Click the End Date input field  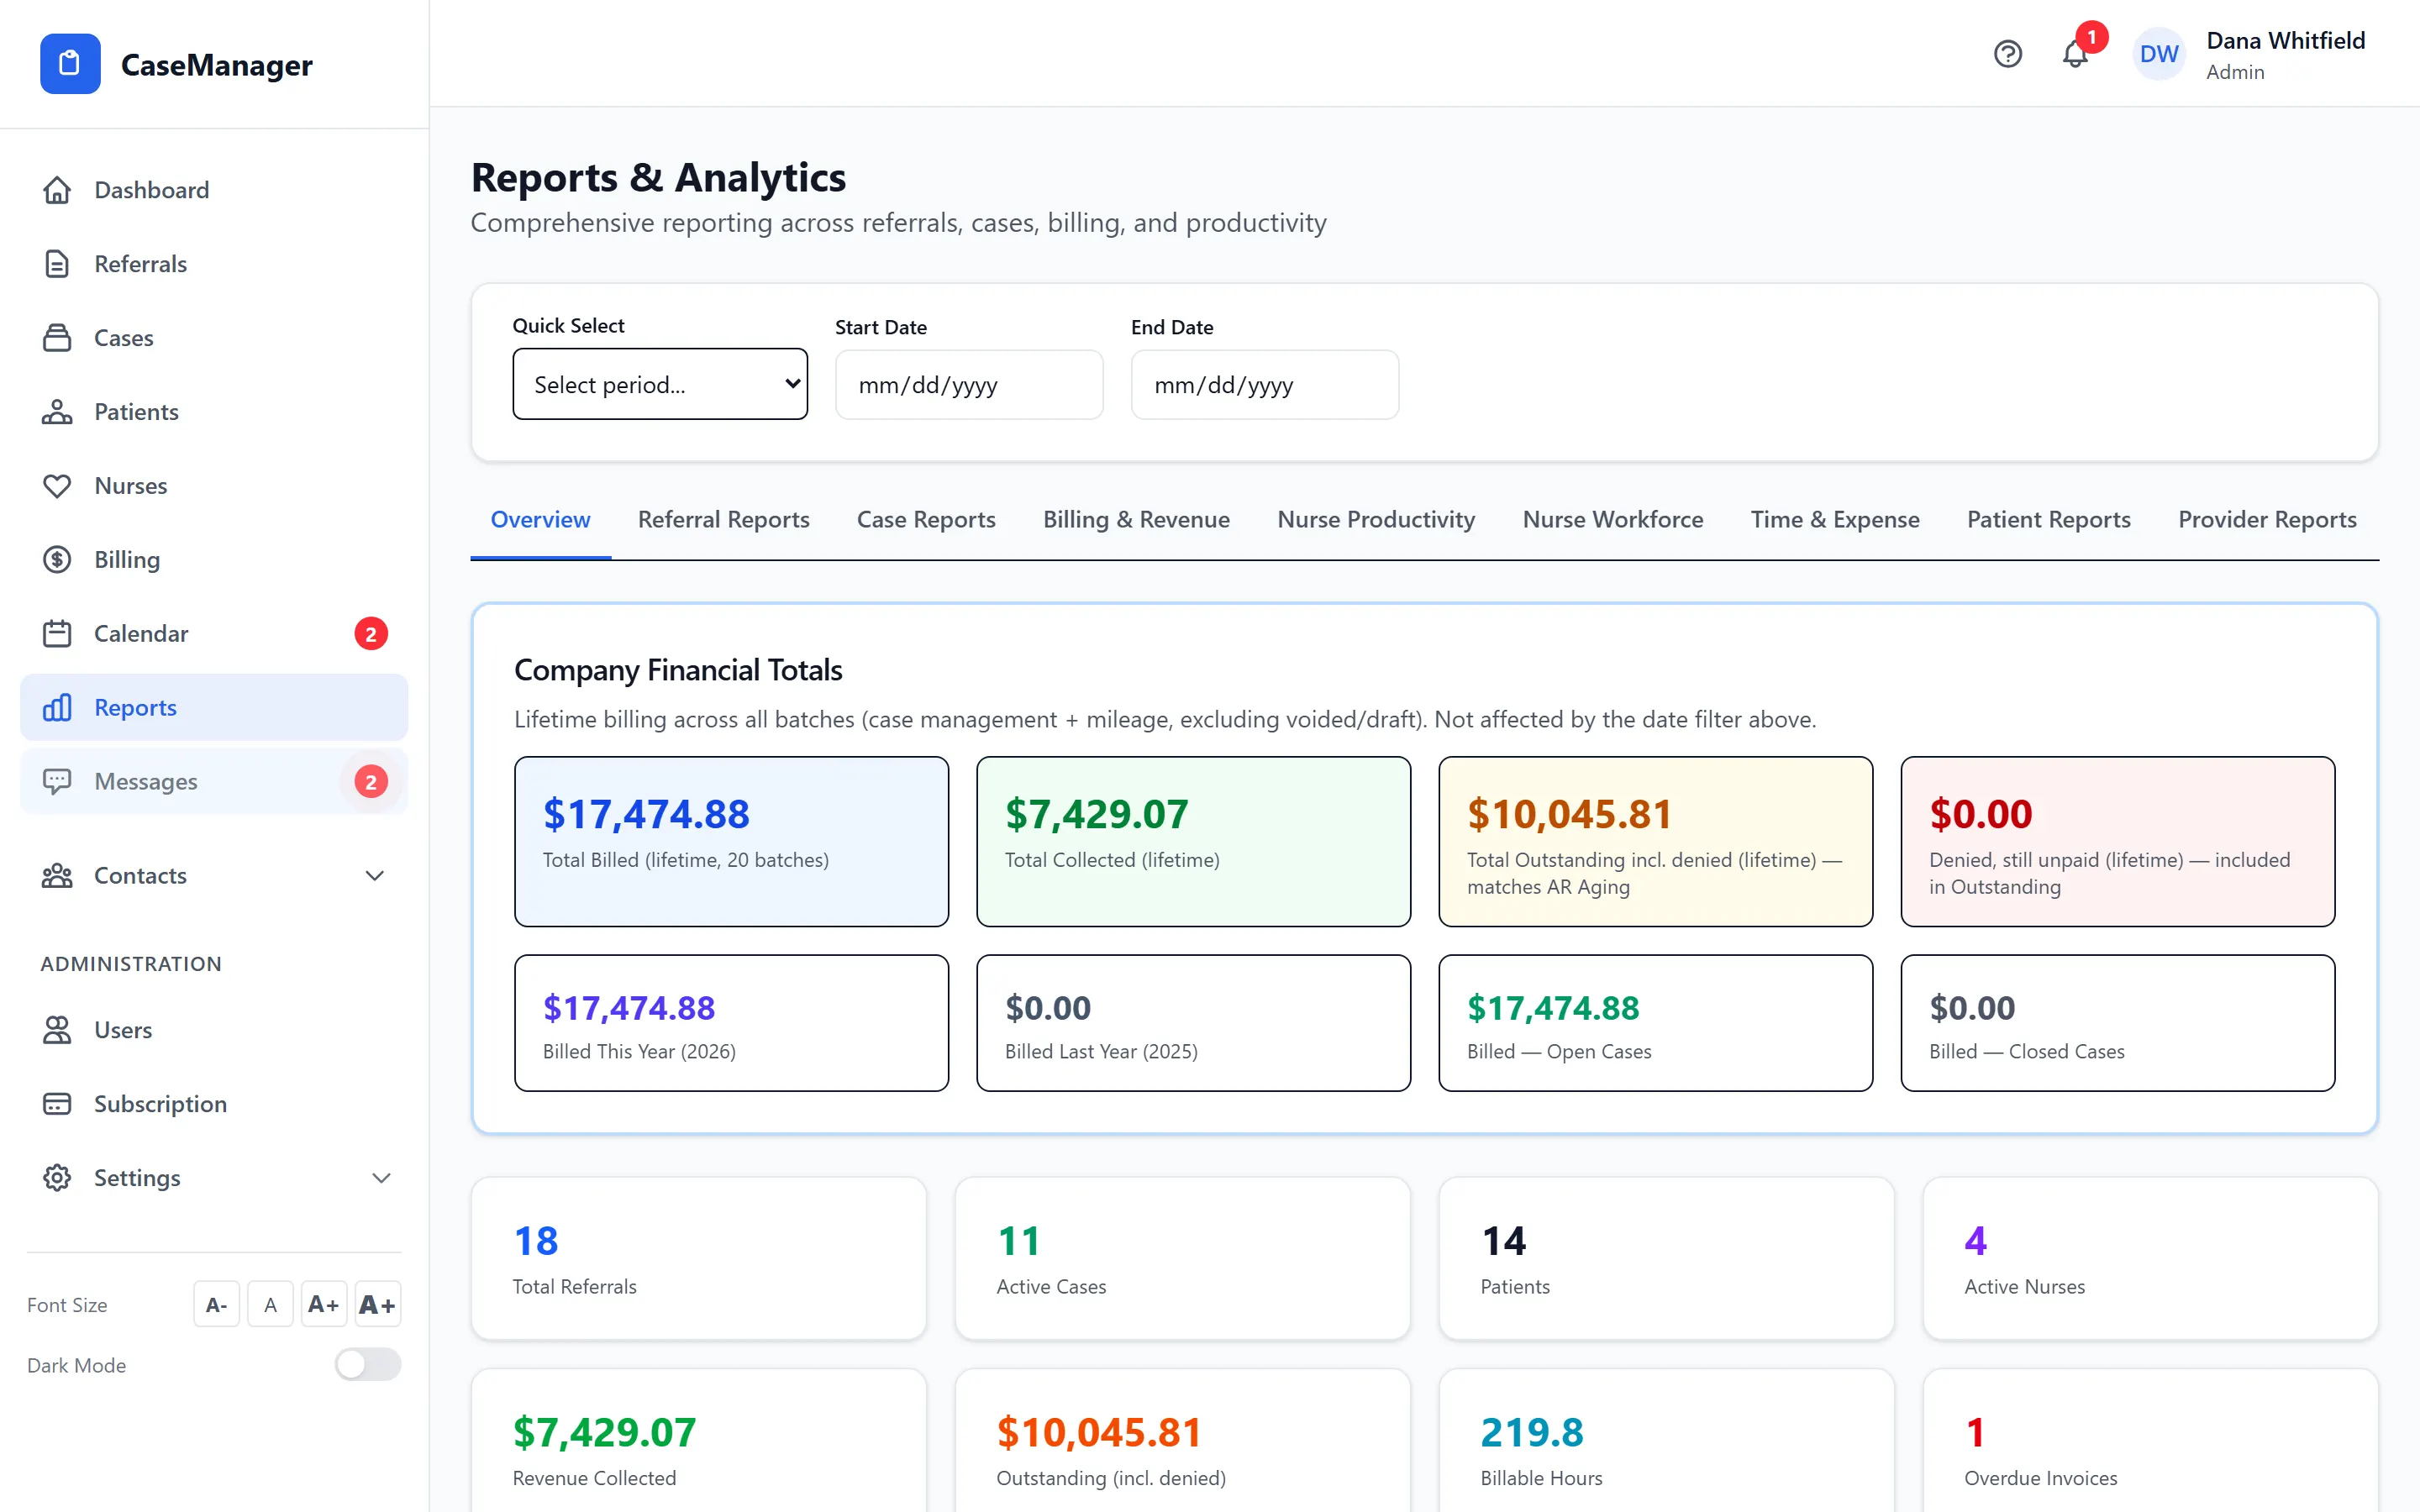[1265, 385]
